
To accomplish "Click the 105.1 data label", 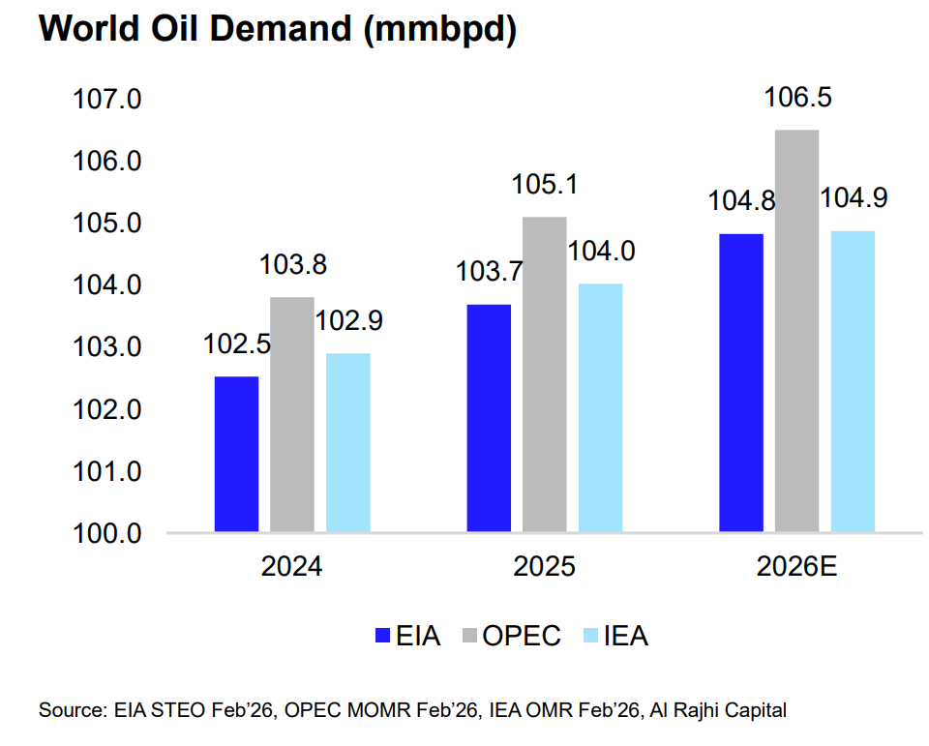I will click(545, 184).
